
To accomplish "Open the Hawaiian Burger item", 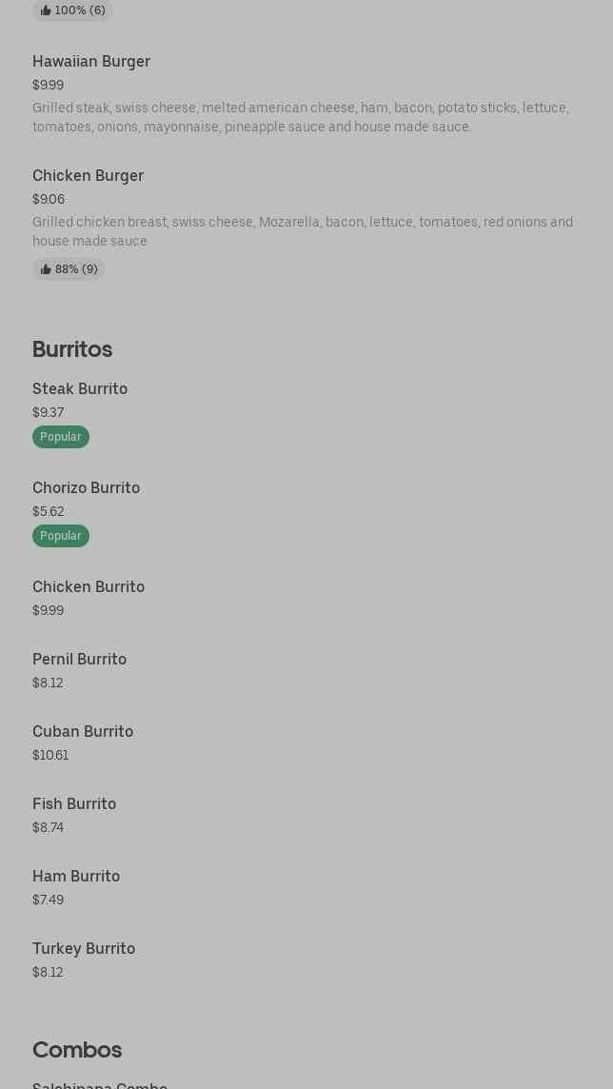I will click(x=91, y=62).
